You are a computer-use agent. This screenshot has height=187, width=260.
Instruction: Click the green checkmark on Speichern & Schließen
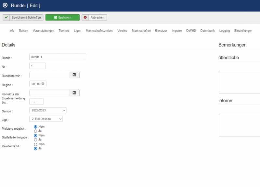pos(6,17)
